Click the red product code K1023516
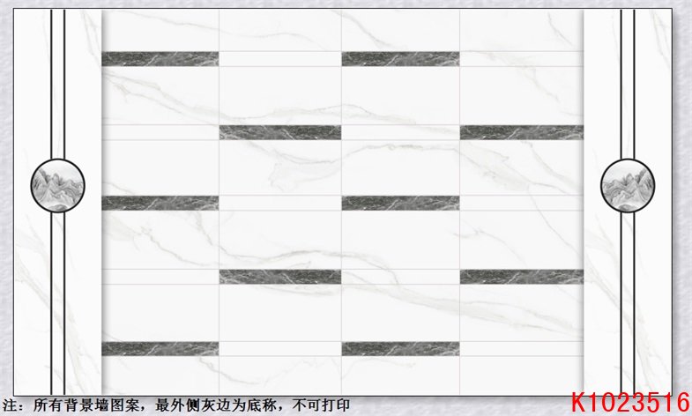 (x=630, y=402)
